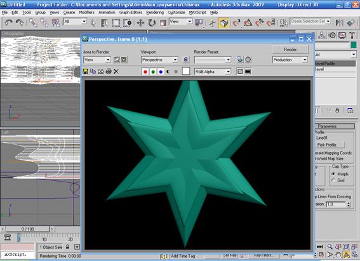The image size is (360, 261).
Task: Clear the rendered frame with X icon
Action: (x=116, y=72)
